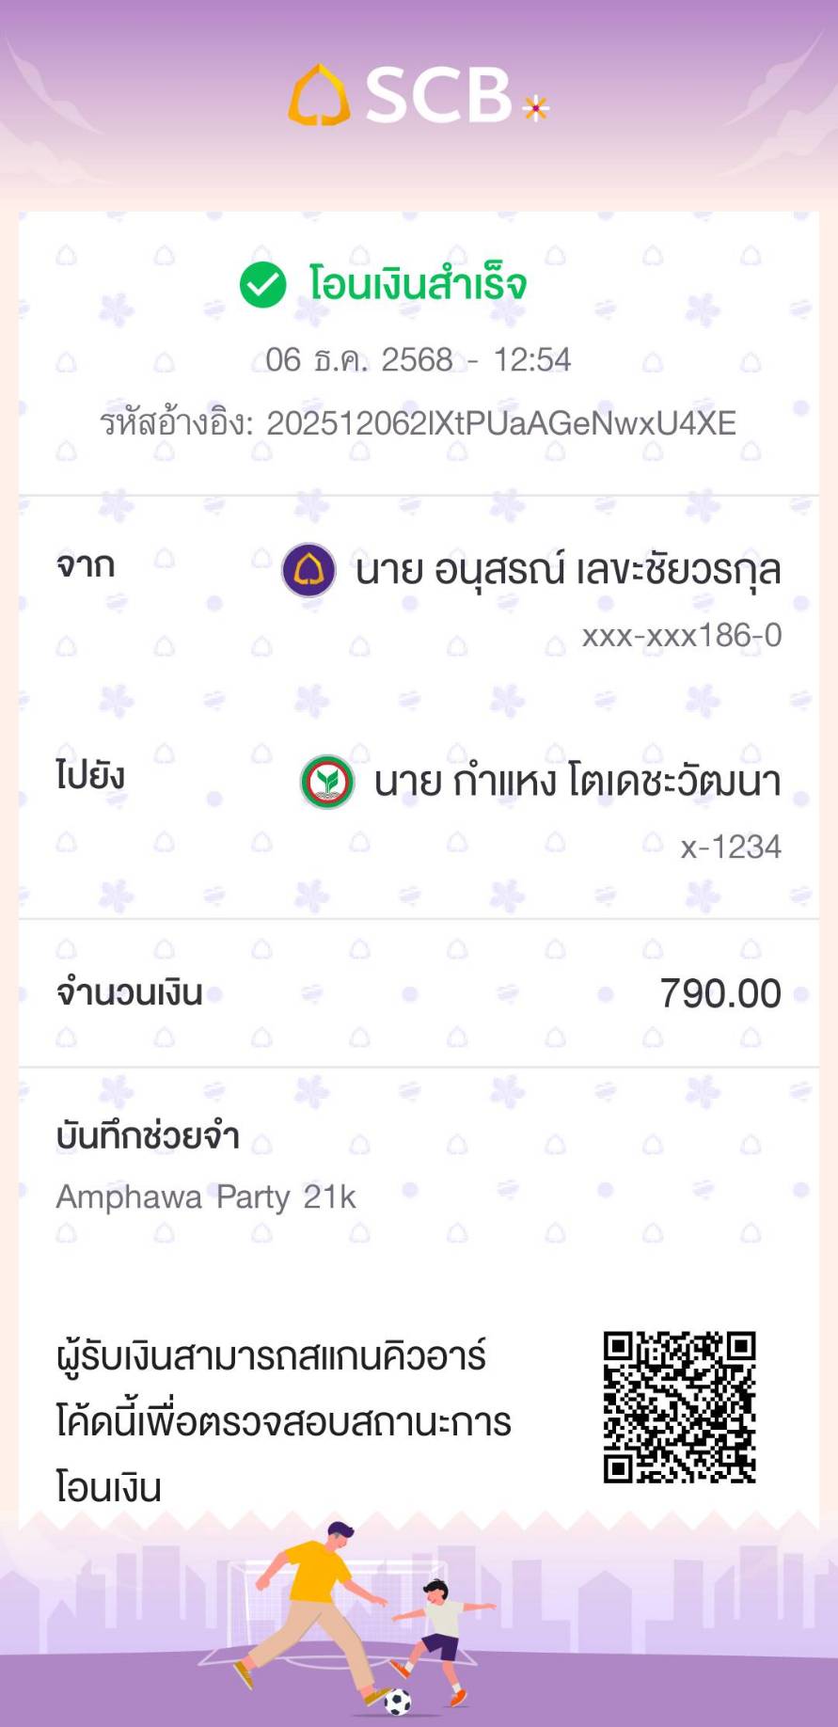Click the sender's SCB bank icon
838x1727 pixels.
[308, 570]
